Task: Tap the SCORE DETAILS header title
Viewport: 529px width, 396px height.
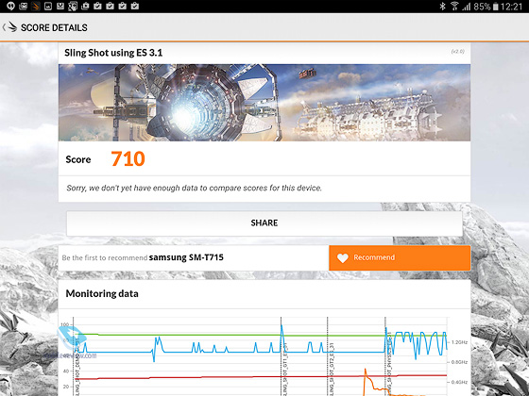Action: click(x=54, y=27)
